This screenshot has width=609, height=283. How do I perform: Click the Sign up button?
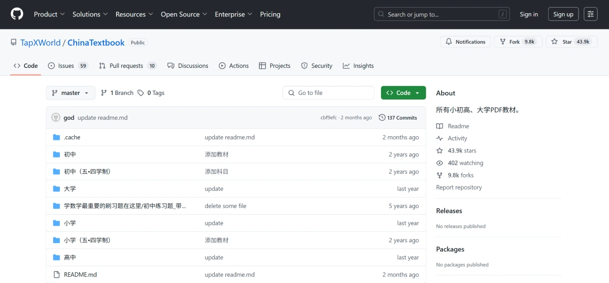pos(563,14)
